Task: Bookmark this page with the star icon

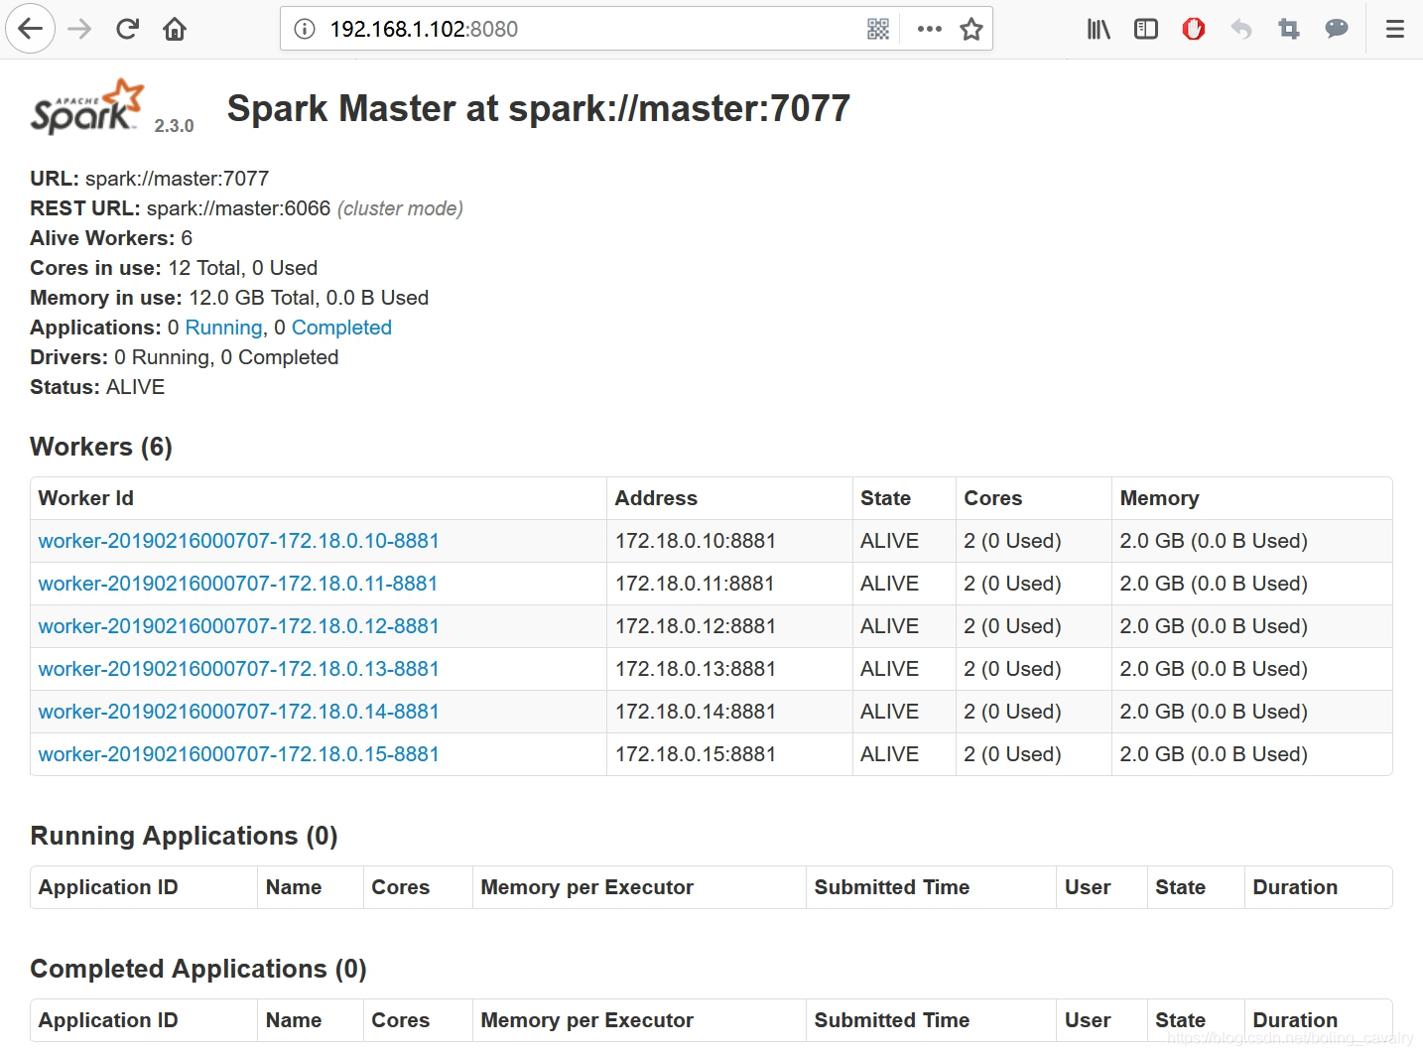Action: tap(971, 29)
